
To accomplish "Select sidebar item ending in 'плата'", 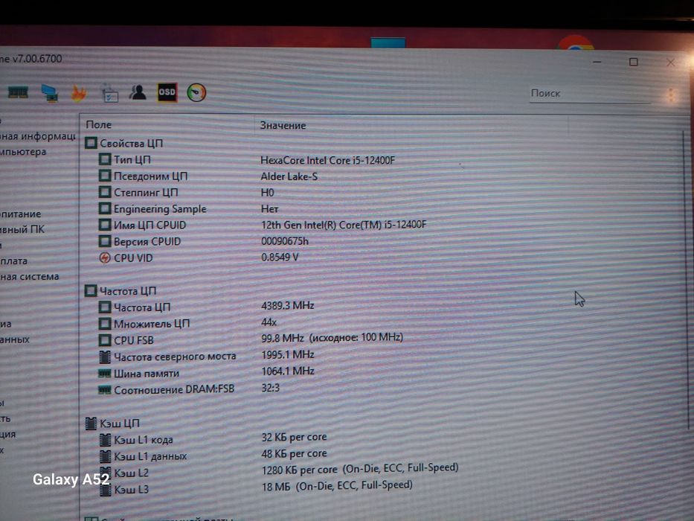I will coord(13,261).
